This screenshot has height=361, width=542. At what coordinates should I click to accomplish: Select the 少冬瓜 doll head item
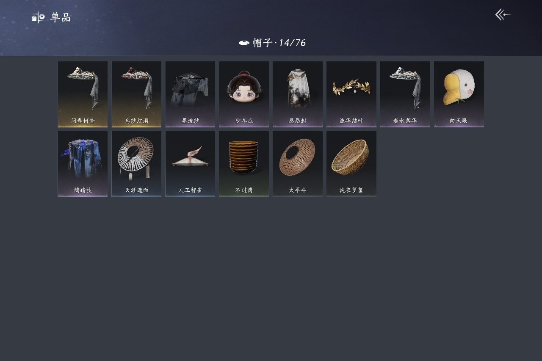pos(244,94)
